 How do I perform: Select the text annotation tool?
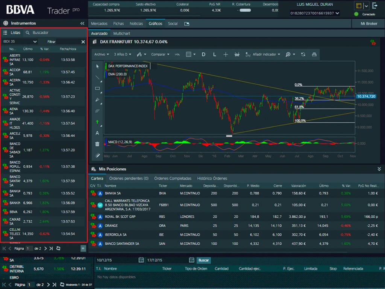click(97, 133)
